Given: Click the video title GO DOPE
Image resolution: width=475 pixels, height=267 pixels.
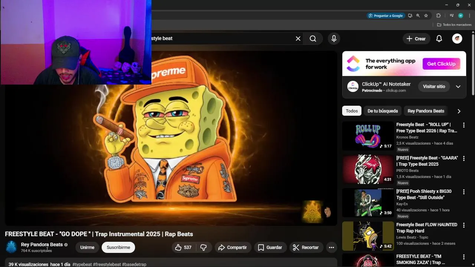Looking at the screenshot, I should point(99,234).
